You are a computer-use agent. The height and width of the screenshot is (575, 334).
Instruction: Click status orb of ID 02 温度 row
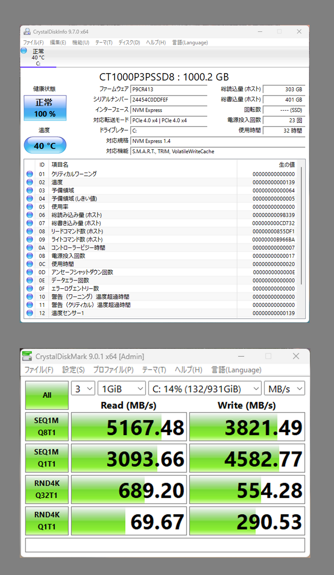pyautogui.click(x=30, y=182)
